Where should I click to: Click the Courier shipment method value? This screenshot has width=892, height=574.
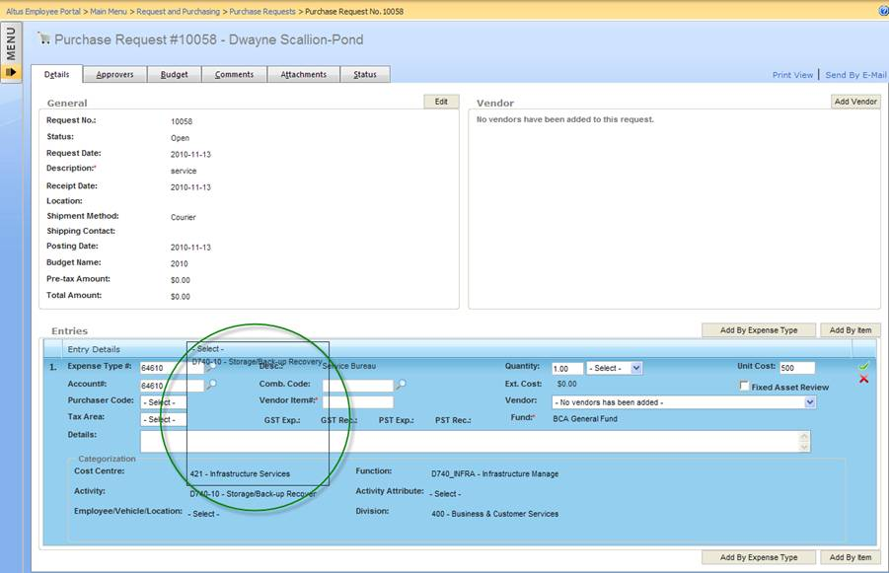184,217
